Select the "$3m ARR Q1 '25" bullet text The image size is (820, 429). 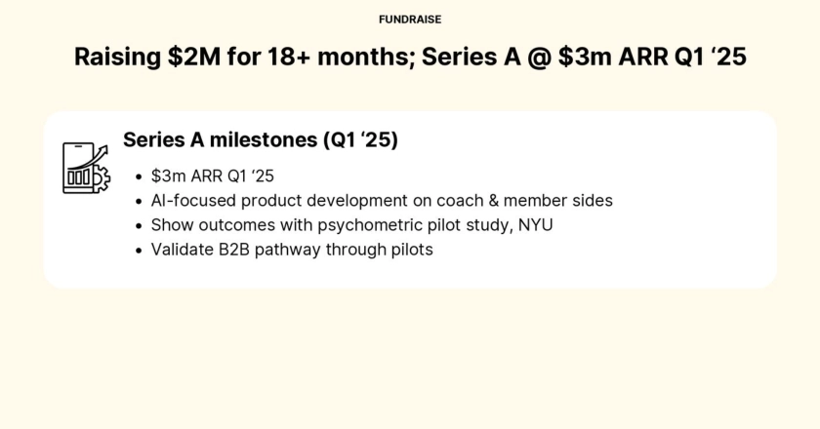[211, 176]
